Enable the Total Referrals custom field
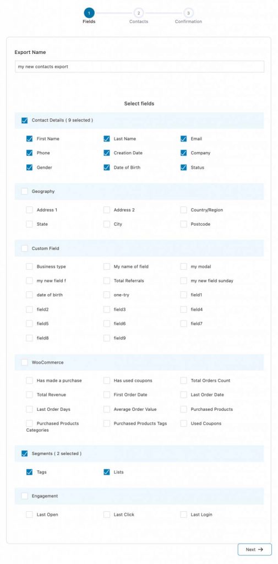Viewport: 278px width, 564px height. 106,280
